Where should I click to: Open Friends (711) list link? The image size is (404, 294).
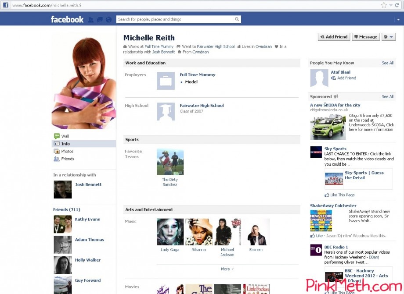click(66, 209)
